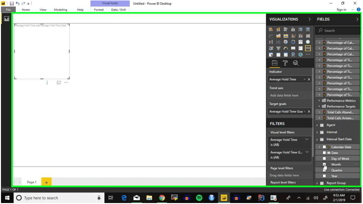Select the Clustered bar chart visualization
363x204 pixels.
coord(286,29)
